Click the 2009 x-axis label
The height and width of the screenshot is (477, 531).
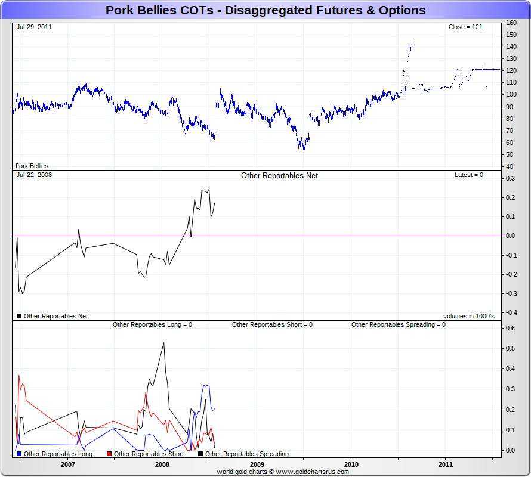click(x=257, y=464)
